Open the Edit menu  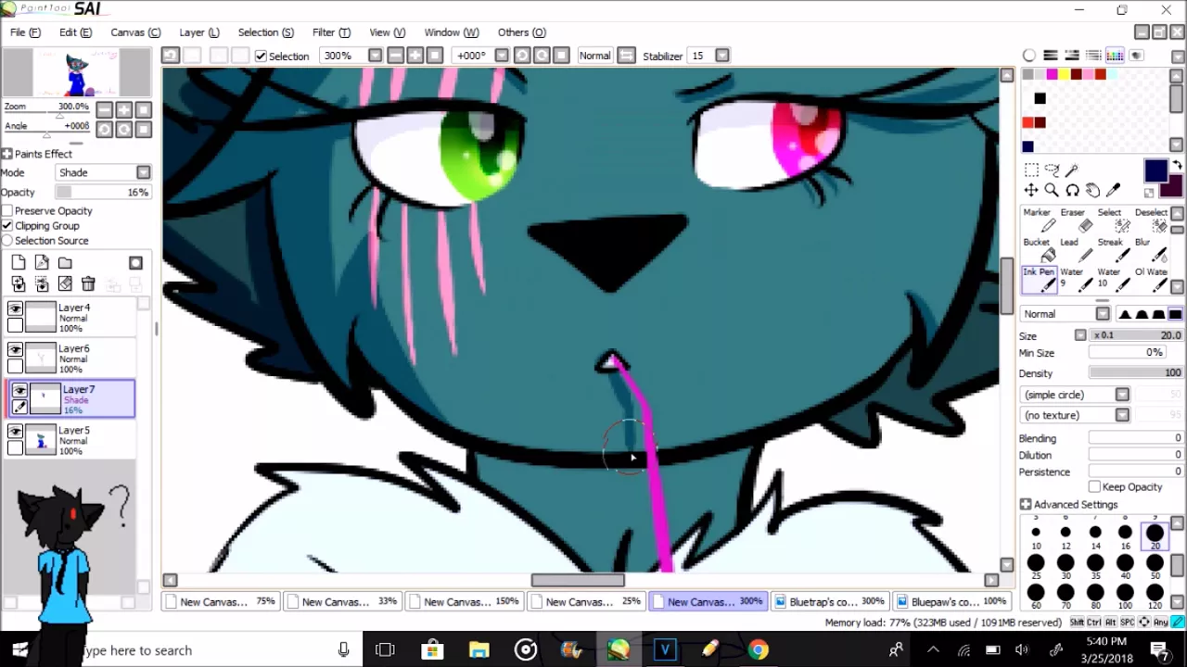coord(75,32)
